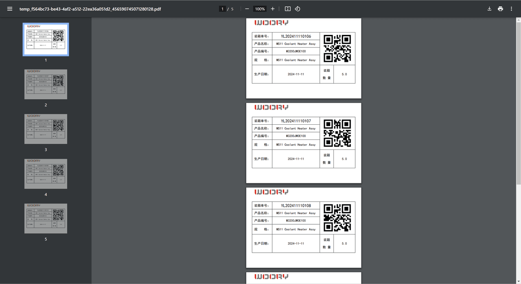Click WOORY logo on first label
521x284 pixels.
tap(271, 23)
